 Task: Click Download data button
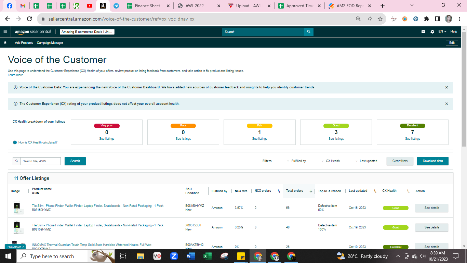432,161
